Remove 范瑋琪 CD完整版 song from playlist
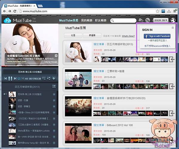The image size is (179, 149). click(x=54, y=94)
